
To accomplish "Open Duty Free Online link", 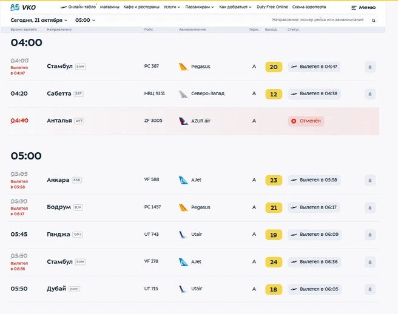I will [272, 7].
